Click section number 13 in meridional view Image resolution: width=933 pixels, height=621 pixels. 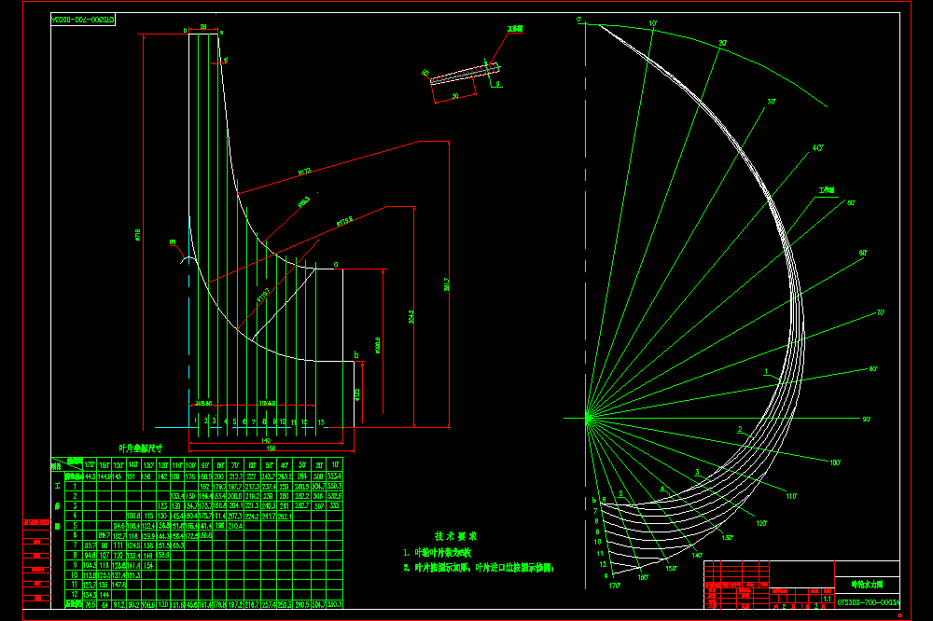(321, 422)
